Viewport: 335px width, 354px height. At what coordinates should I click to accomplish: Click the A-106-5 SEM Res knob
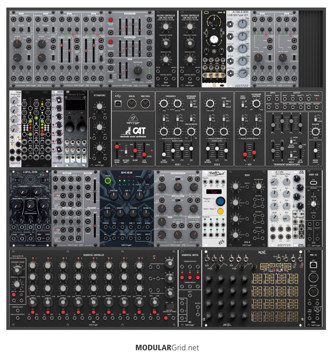(x=243, y=61)
